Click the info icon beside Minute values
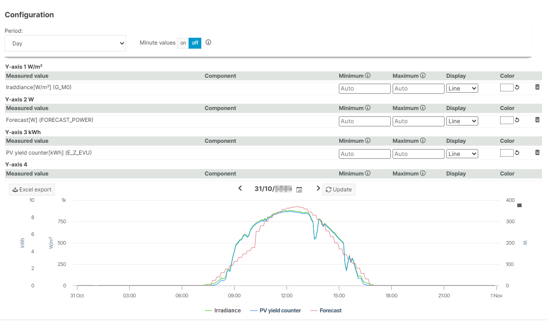 click(x=208, y=42)
